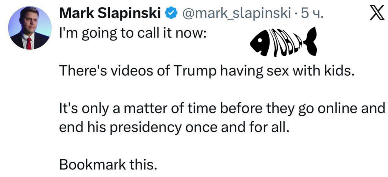Open the Mark Slapinski display name

tap(111, 13)
